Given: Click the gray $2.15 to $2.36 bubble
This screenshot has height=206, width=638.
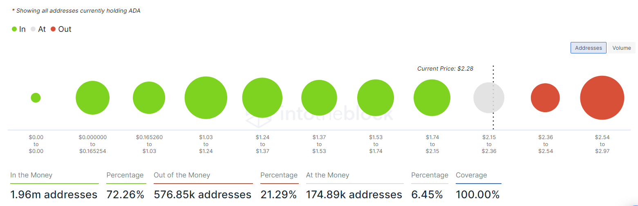Looking at the screenshot, I should pyautogui.click(x=489, y=98).
